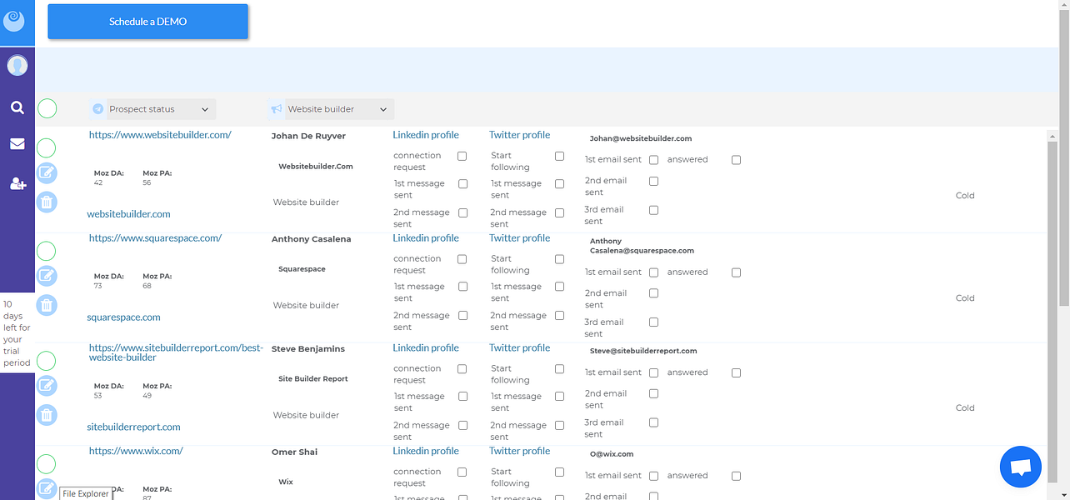Check 3rd email sent for Steve Benjamins
1070x500 pixels.
(x=653, y=422)
